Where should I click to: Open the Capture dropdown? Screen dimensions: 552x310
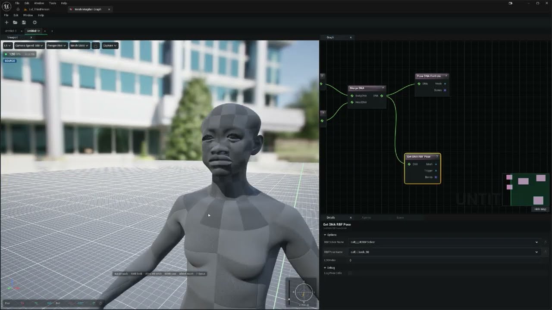110,46
